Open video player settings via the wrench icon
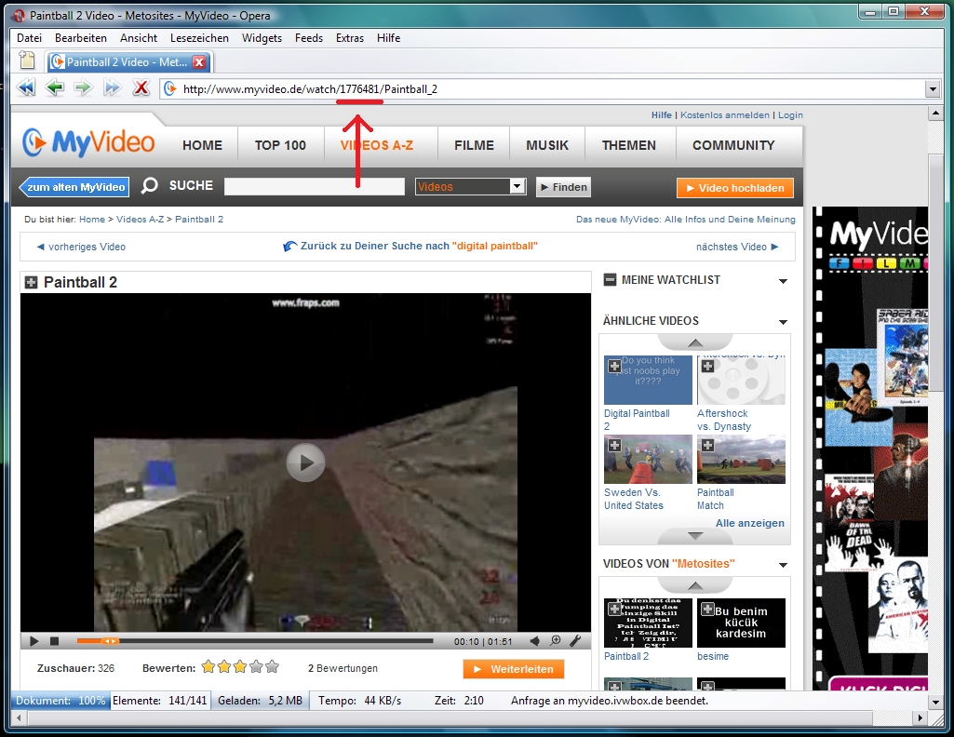 coord(575,641)
